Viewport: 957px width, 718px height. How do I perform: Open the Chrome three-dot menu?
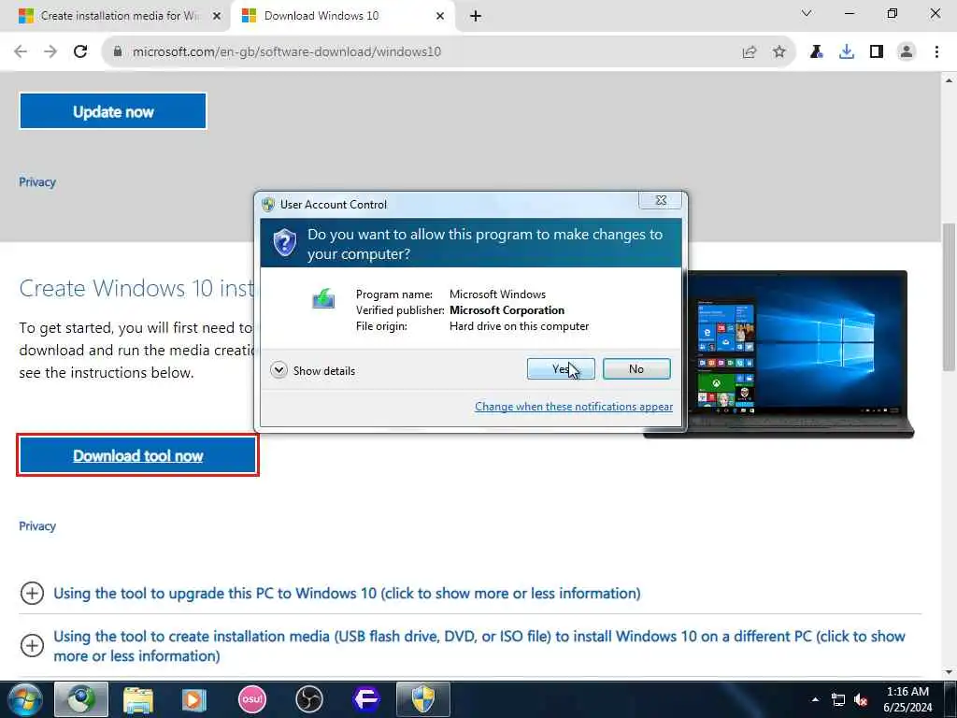point(936,52)
